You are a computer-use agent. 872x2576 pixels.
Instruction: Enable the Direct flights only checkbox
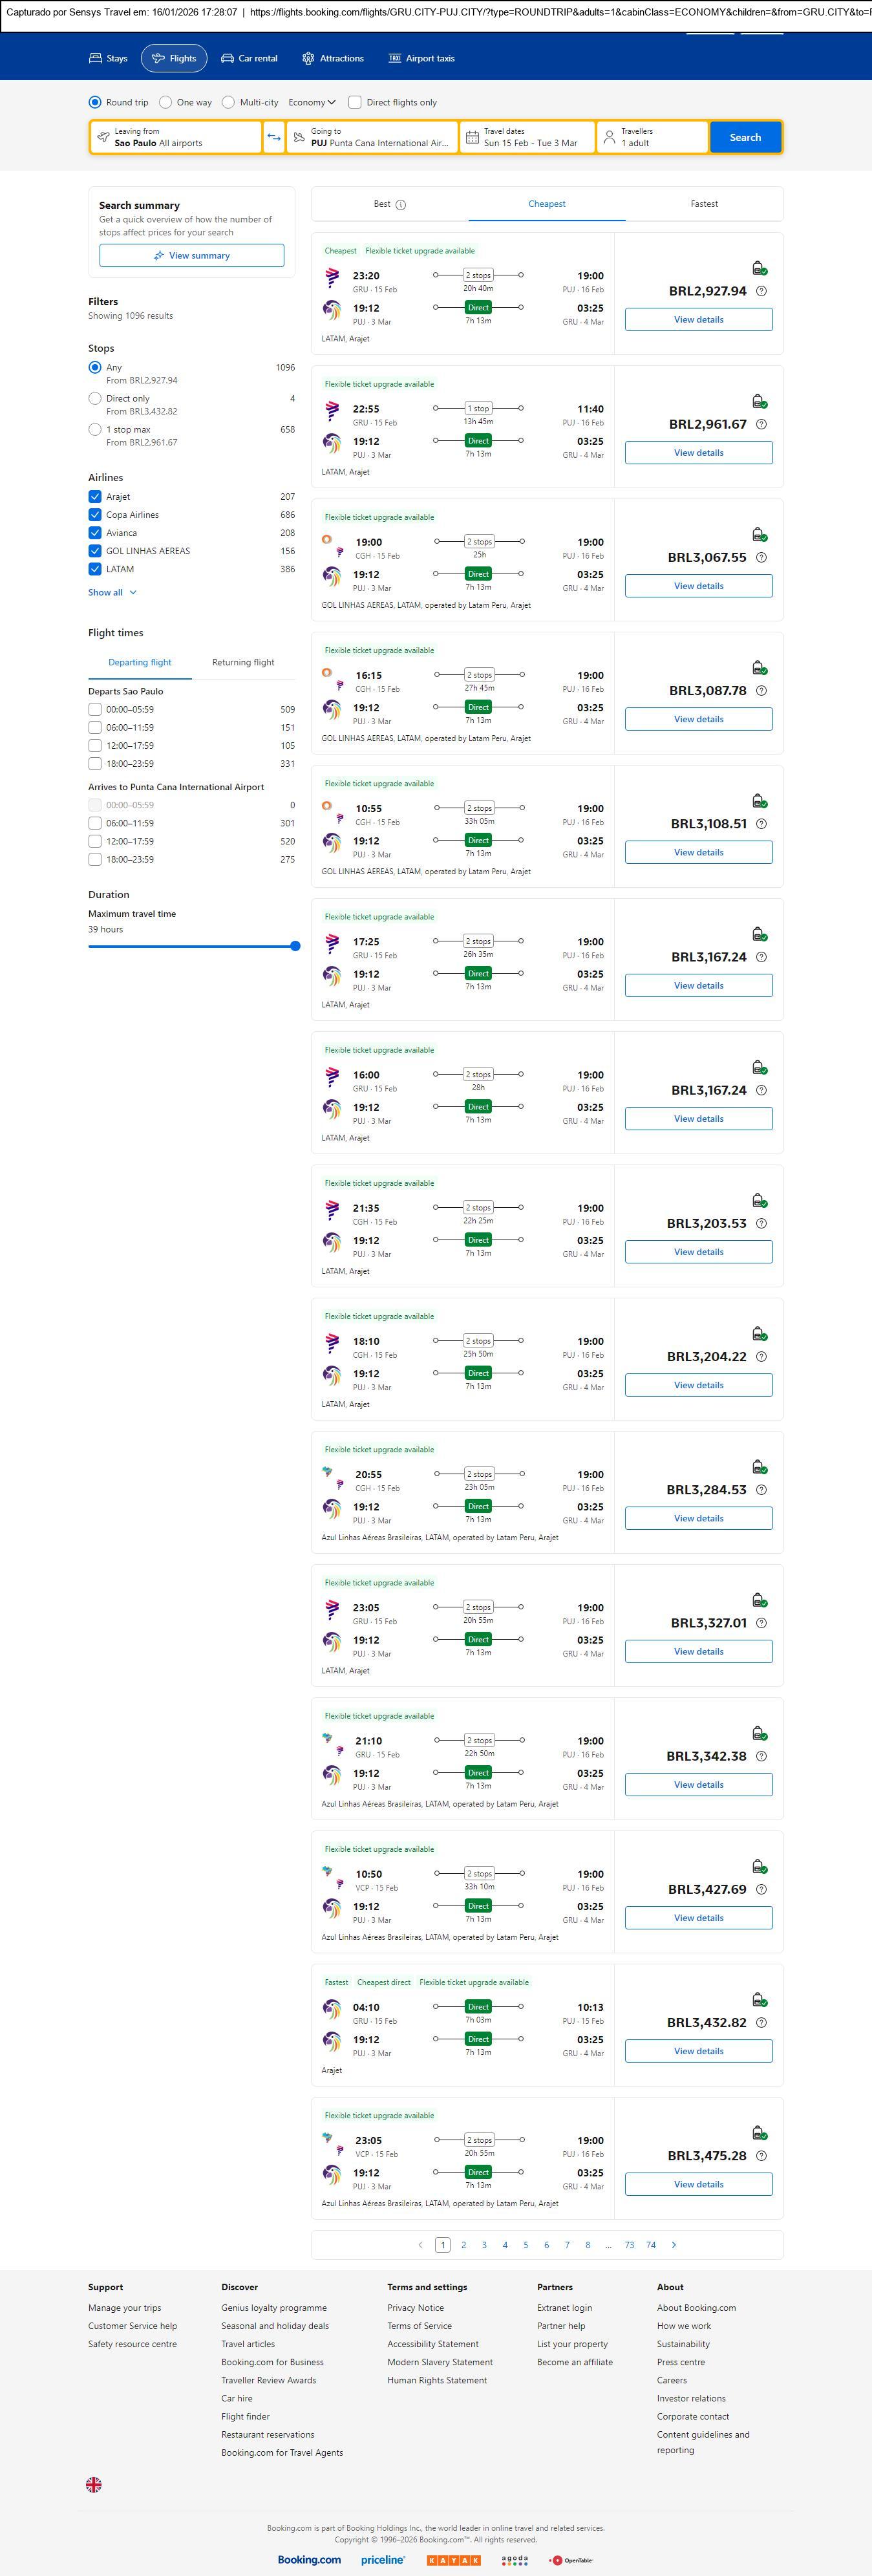point(355,102)
